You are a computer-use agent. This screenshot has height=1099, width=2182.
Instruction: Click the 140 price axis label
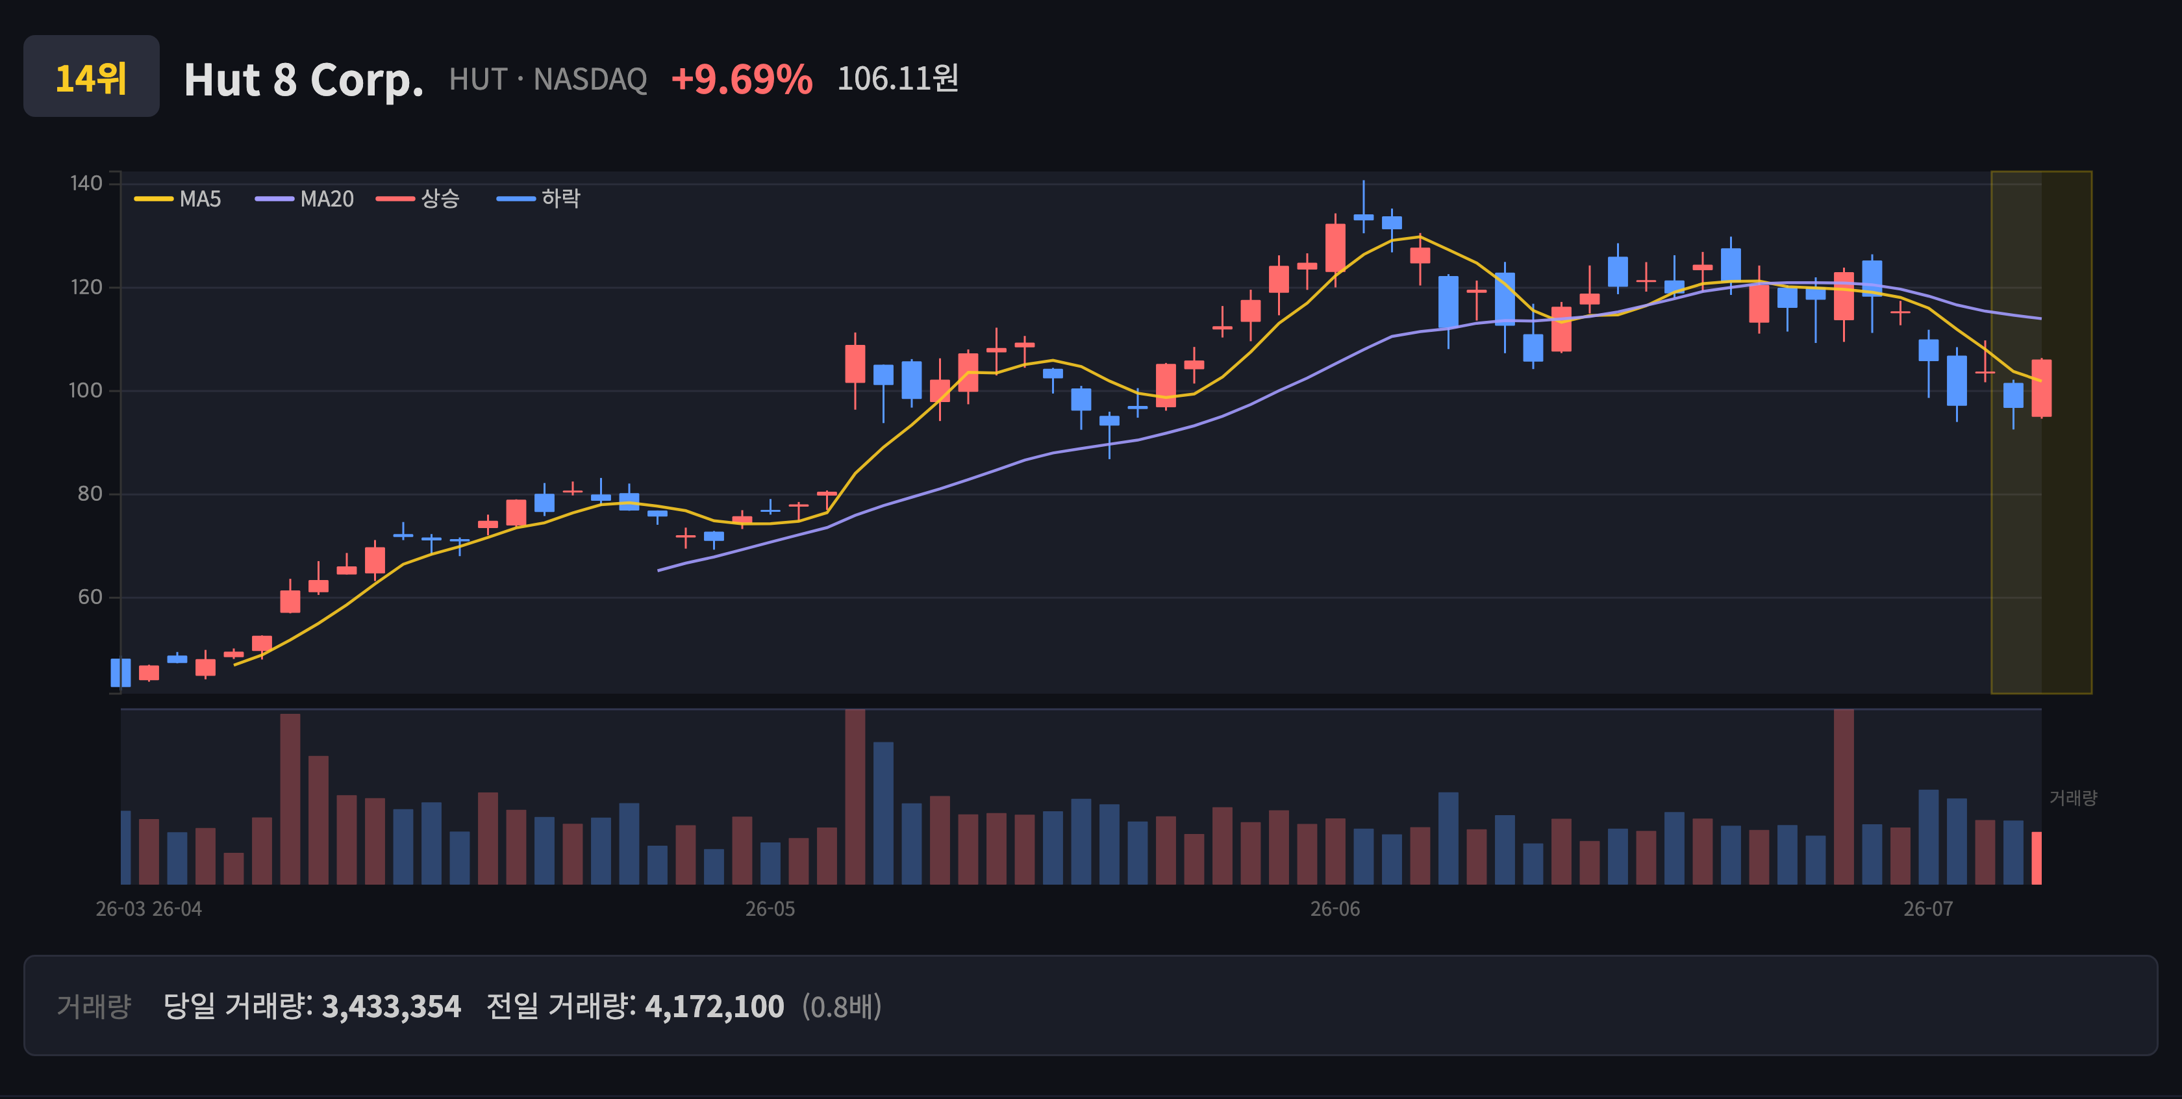pos(86,183)
